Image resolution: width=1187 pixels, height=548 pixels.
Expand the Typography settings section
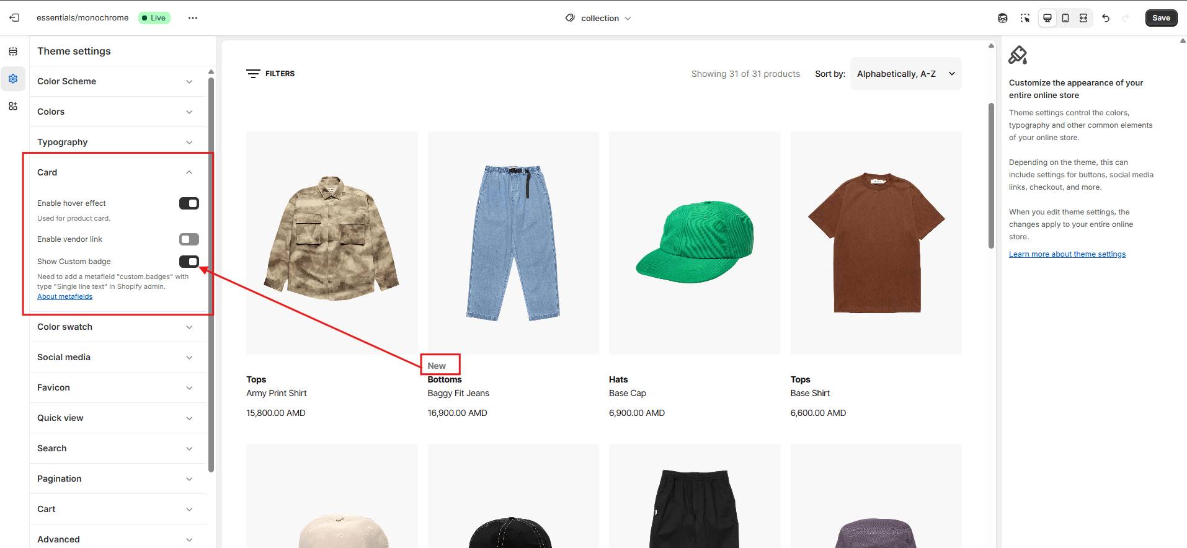[x=115, y=142]
